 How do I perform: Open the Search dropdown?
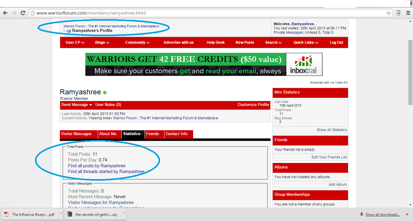tap(273, 42)
